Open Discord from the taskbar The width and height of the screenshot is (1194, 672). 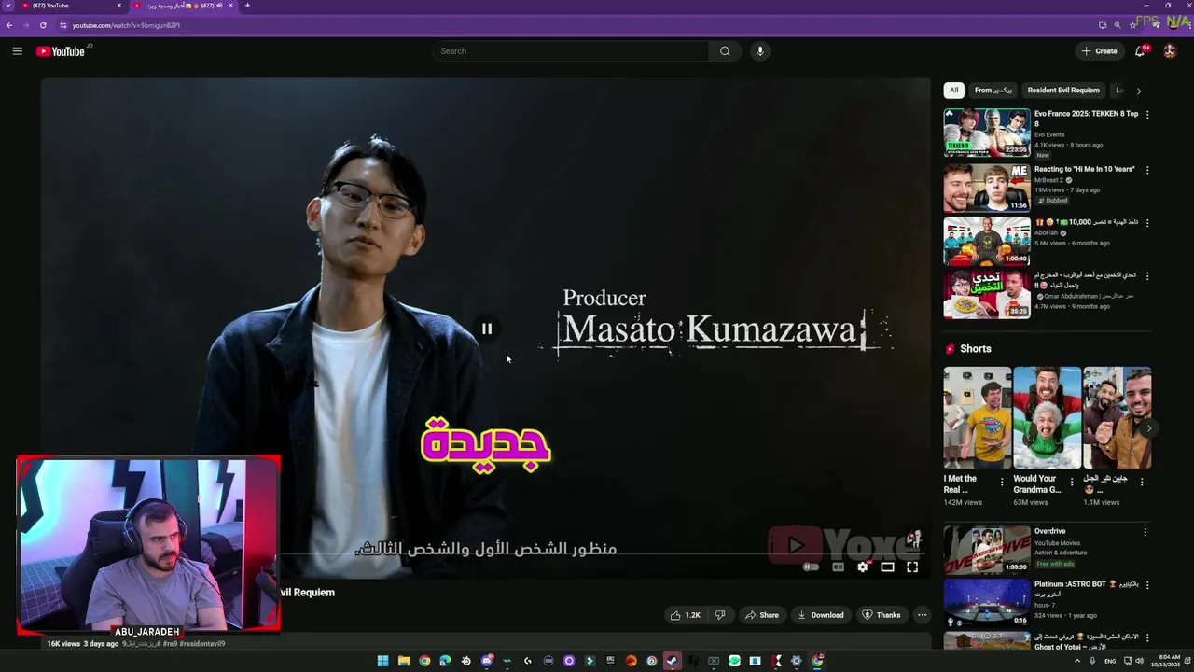click(x=487, y=661)
